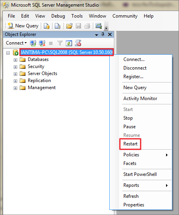Click the Object Explorer refresh icon
This screenshot has height=215, width=179.
pyautogui.click(x=69, y=43)
